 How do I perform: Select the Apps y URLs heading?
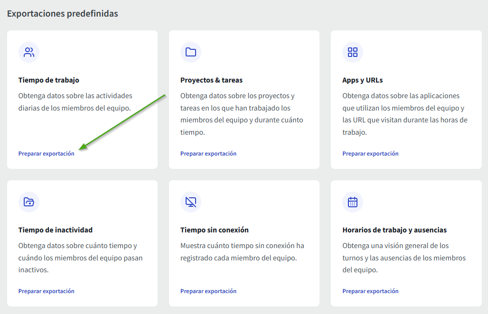(362, 80)
